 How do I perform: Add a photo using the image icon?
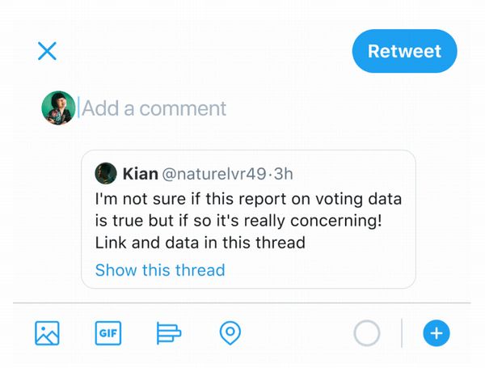47,333
